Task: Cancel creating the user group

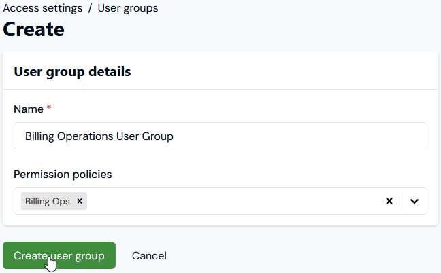Action: click(x=149, y=255)
